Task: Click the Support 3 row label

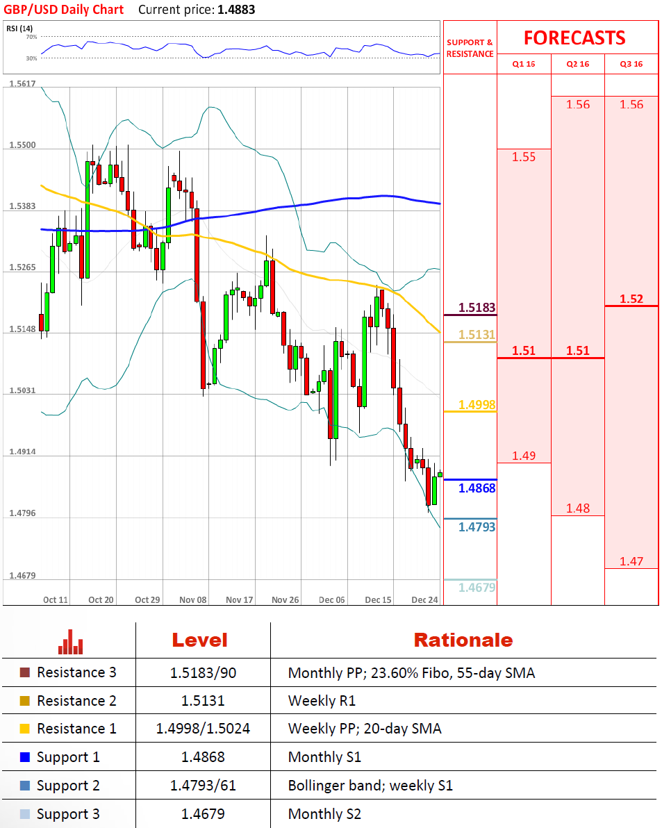Action: coord(68,814)
